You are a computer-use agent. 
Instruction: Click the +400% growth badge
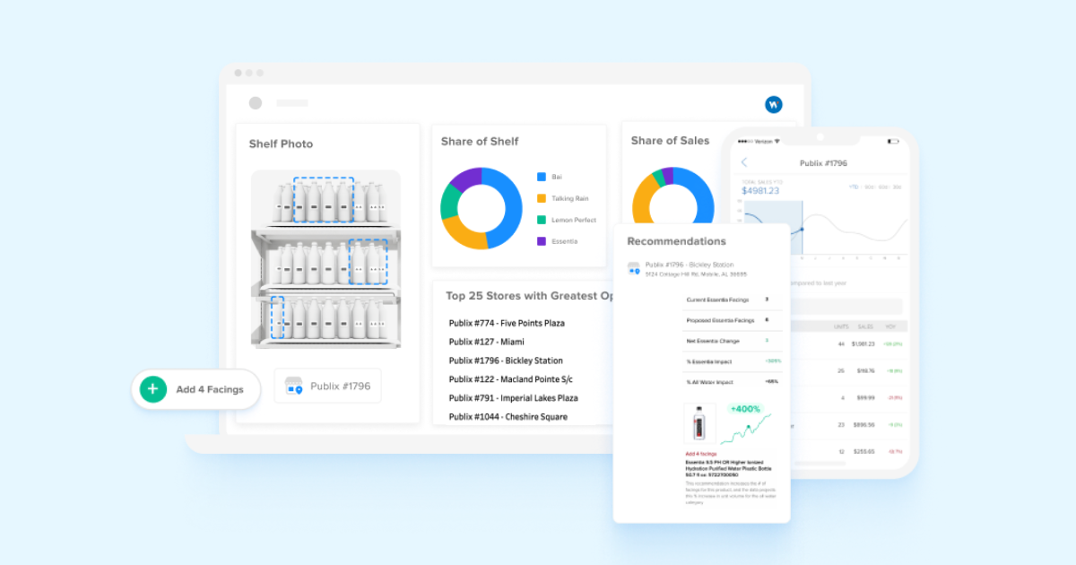(745, 409)
